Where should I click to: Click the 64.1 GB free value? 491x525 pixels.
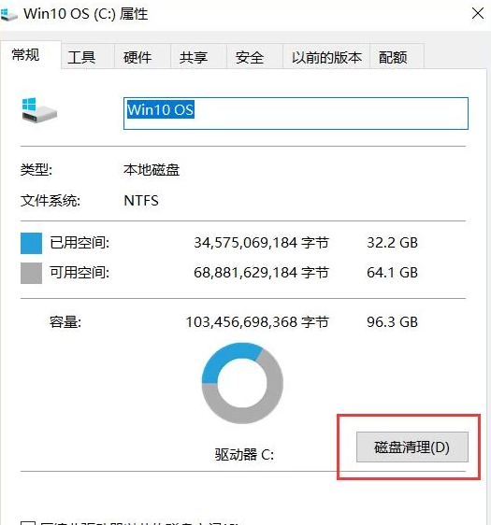(392, 273)
